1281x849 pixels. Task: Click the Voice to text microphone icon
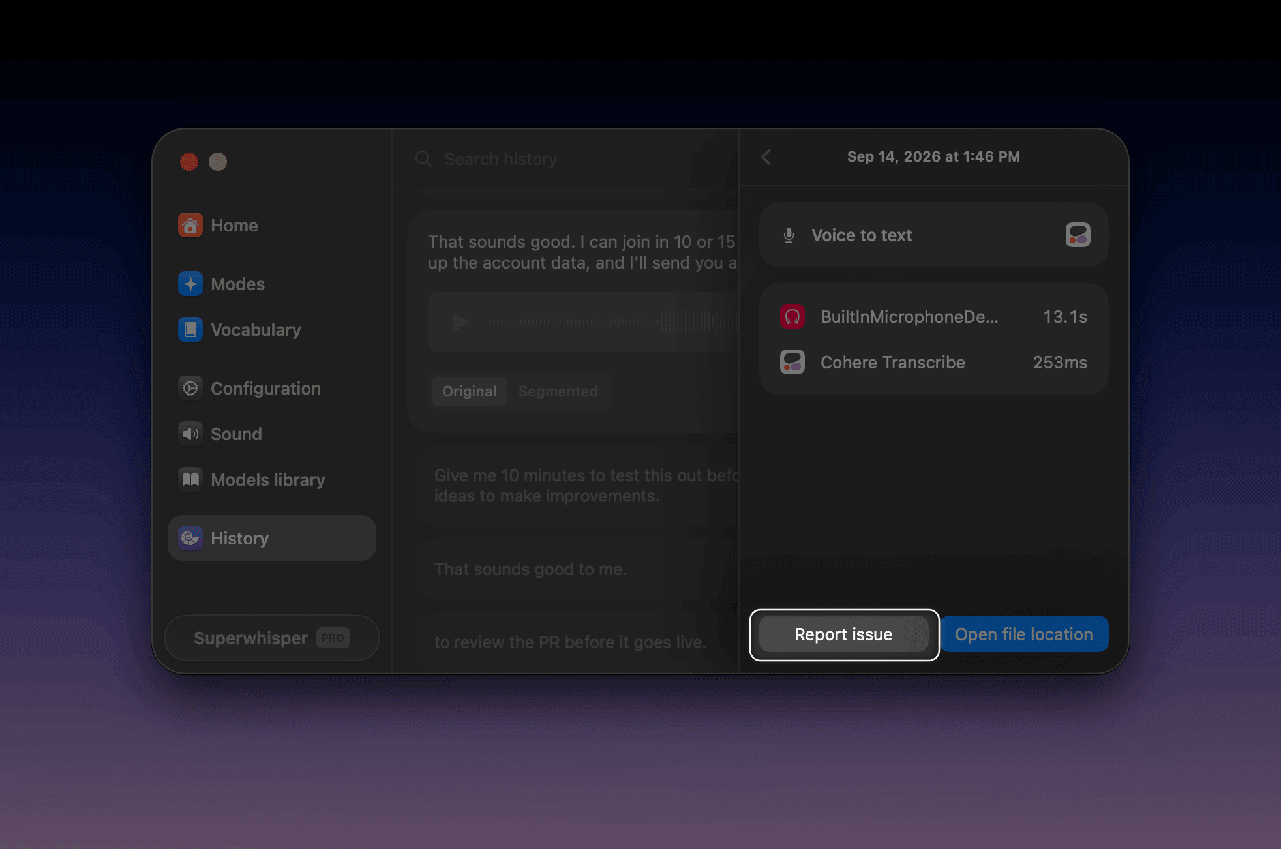[x=789, y=235]
